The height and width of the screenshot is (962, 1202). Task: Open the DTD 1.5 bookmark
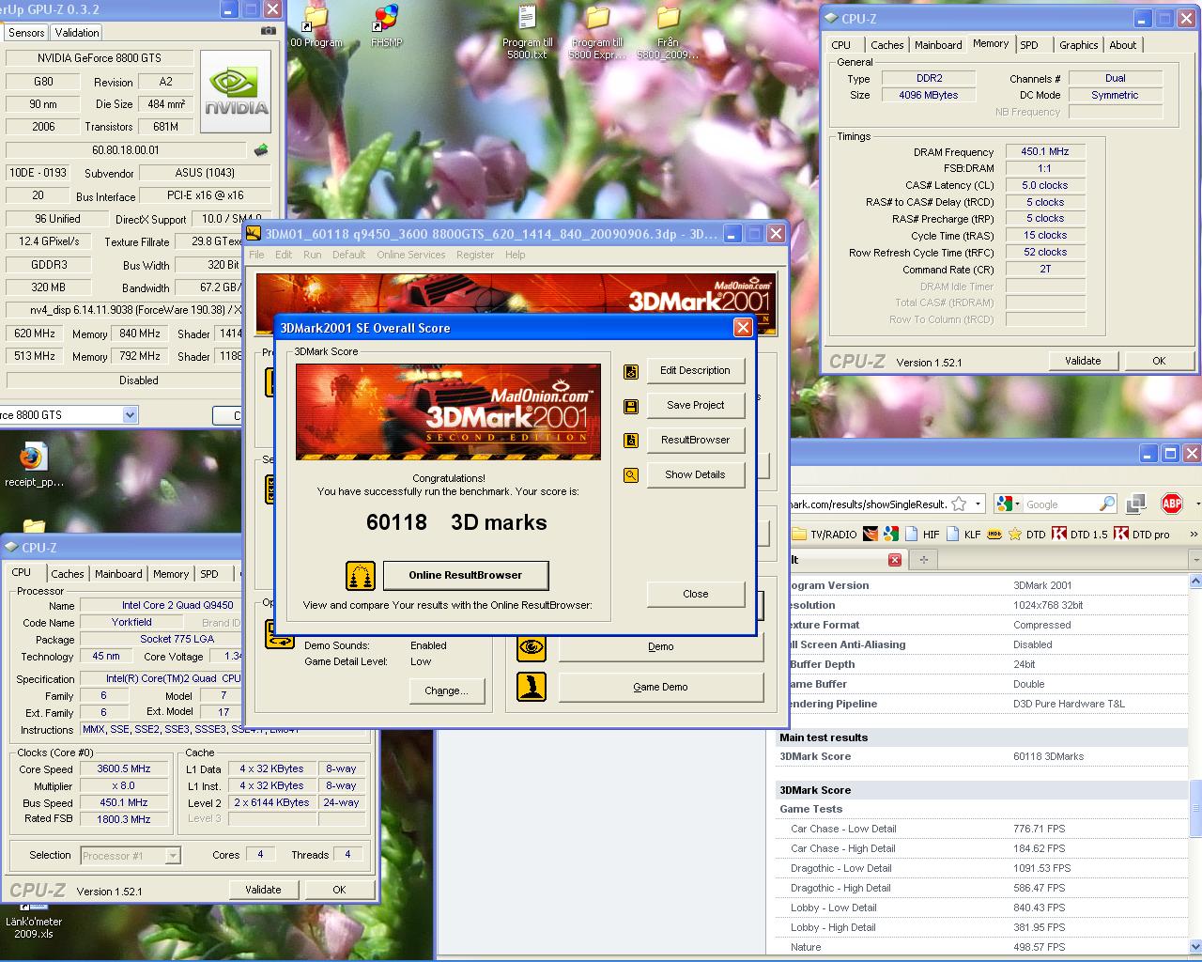tap(1080, 534)
